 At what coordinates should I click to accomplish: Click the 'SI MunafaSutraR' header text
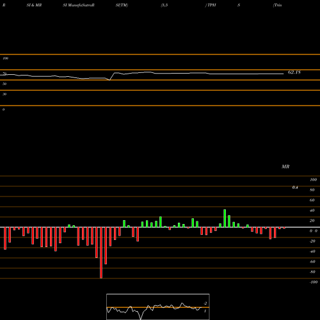tap(79, 5)
